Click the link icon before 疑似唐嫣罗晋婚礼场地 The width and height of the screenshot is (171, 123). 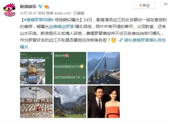pyautogui.click(x=121, y=40)
